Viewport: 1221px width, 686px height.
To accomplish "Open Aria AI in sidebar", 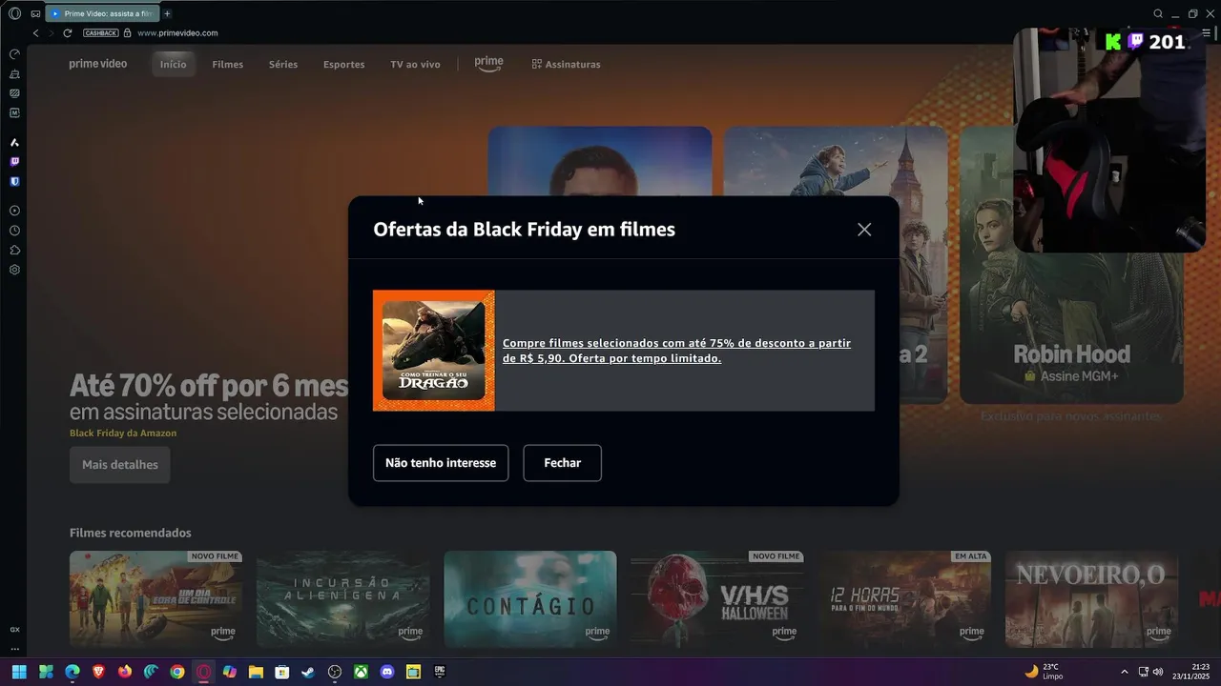I will [14, 142].
